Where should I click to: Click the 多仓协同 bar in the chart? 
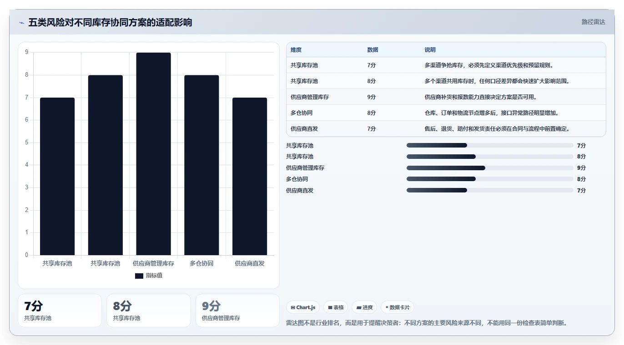[x=201, y=165]
